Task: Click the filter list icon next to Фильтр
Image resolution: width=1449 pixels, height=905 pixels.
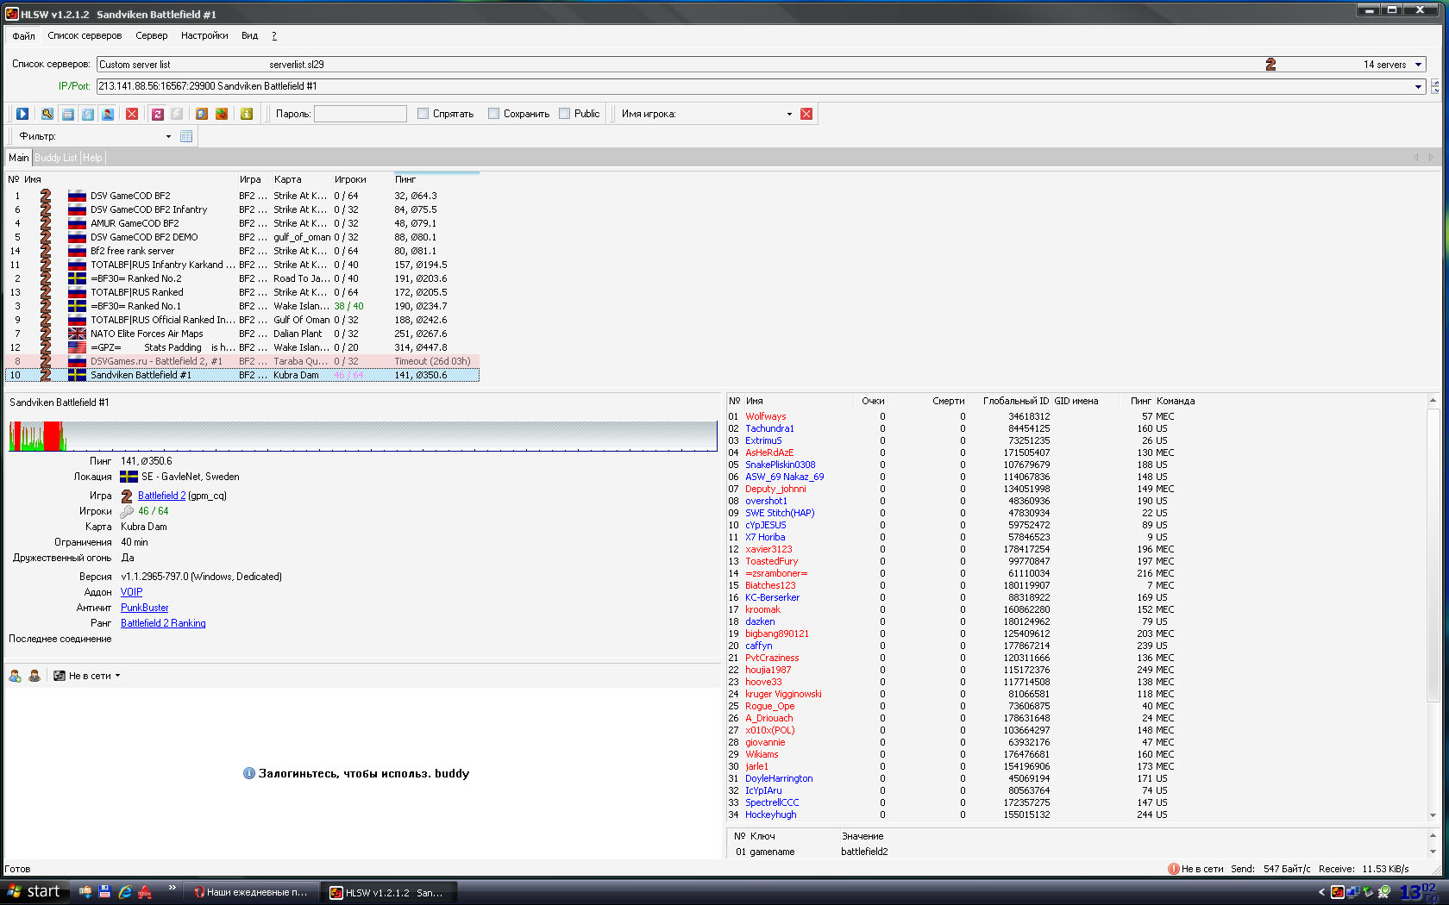Action: pos(186,136)
